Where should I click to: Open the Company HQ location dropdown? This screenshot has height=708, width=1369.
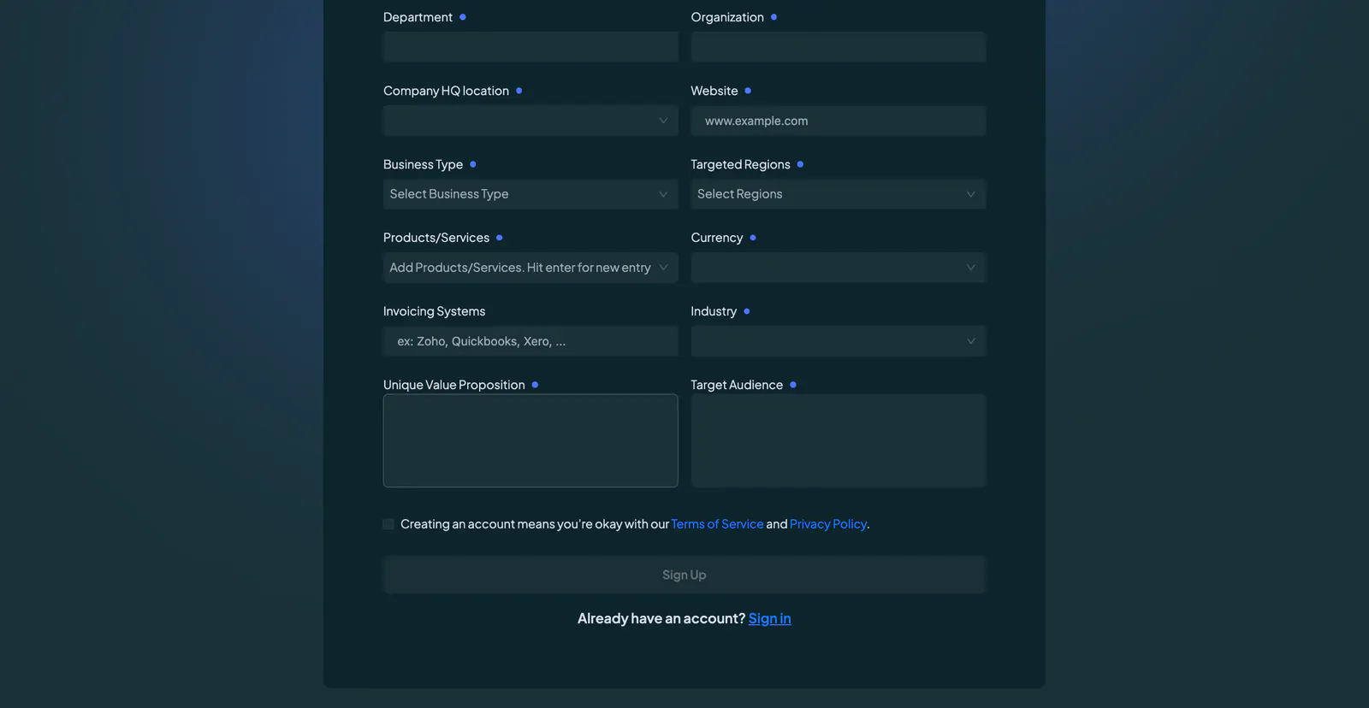click(530, 121)
